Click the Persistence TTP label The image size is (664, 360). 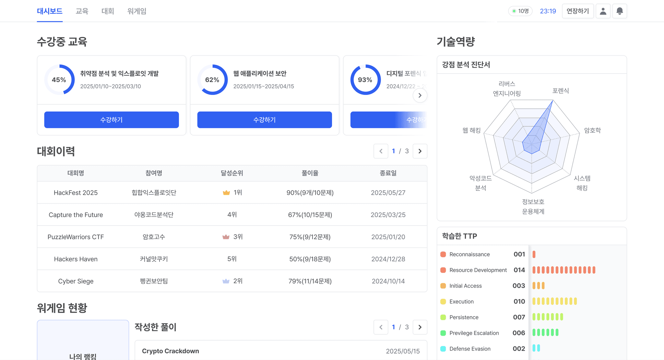[464, 317]
